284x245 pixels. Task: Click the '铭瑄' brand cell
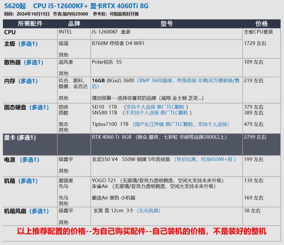click(x=64, y=44)
